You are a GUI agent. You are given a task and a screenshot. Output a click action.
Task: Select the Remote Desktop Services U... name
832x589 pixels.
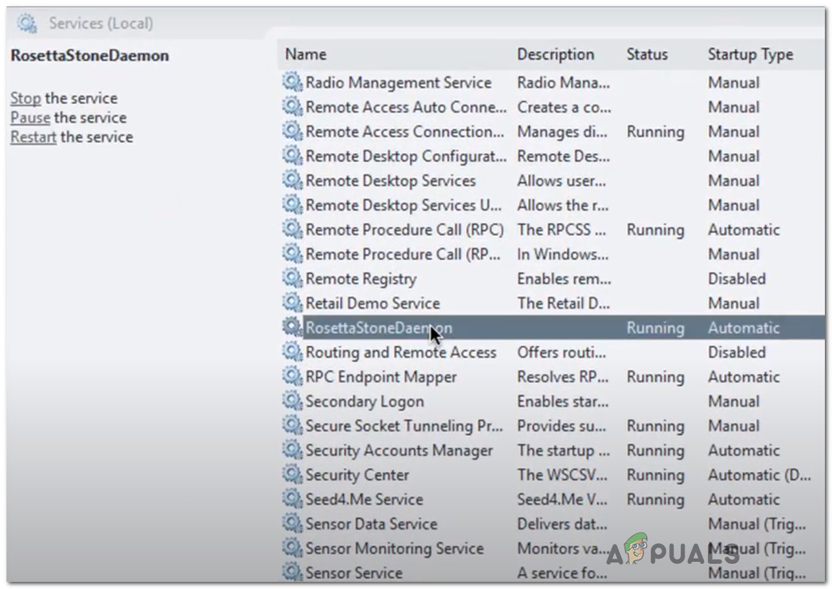coord(403,206)
